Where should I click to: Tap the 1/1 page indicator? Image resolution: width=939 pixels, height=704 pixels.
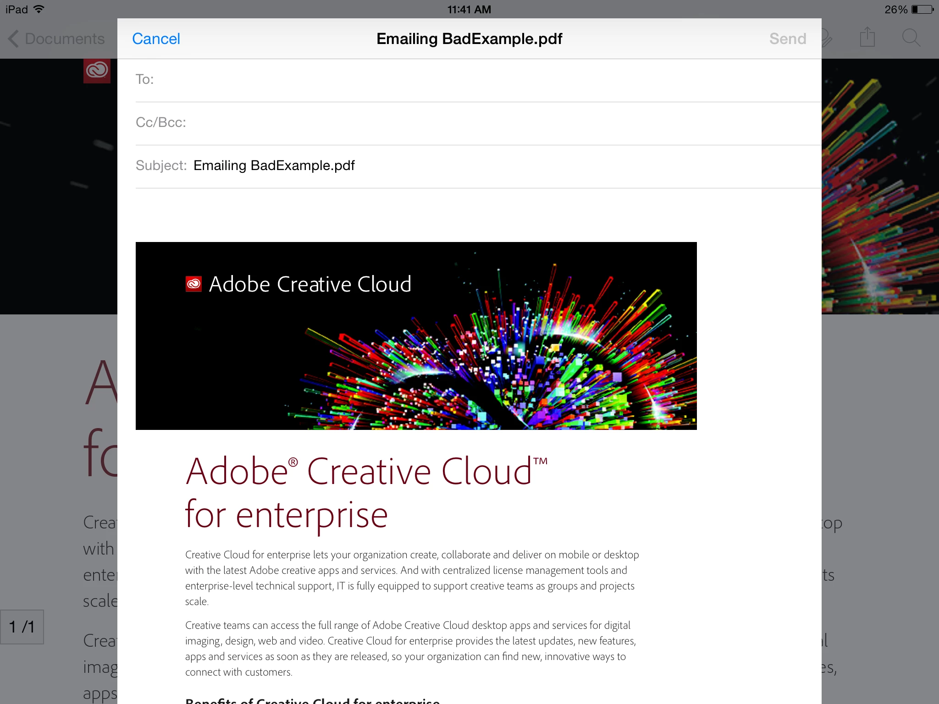tap(22, 627)
